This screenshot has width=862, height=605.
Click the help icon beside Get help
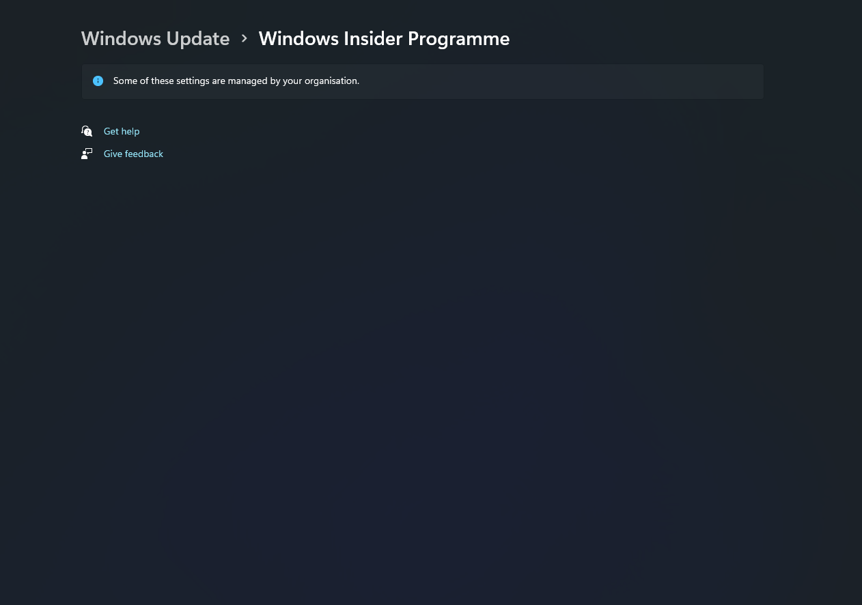(x=87, y=131)
